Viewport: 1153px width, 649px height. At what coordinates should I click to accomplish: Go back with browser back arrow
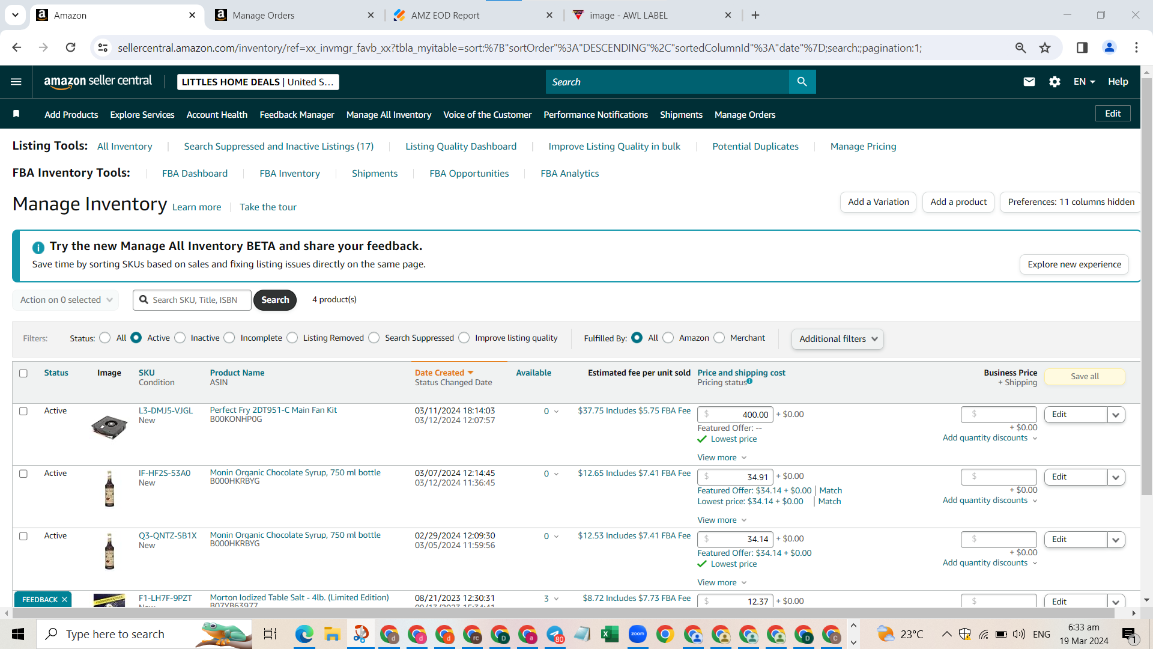(x=16, y=47)
